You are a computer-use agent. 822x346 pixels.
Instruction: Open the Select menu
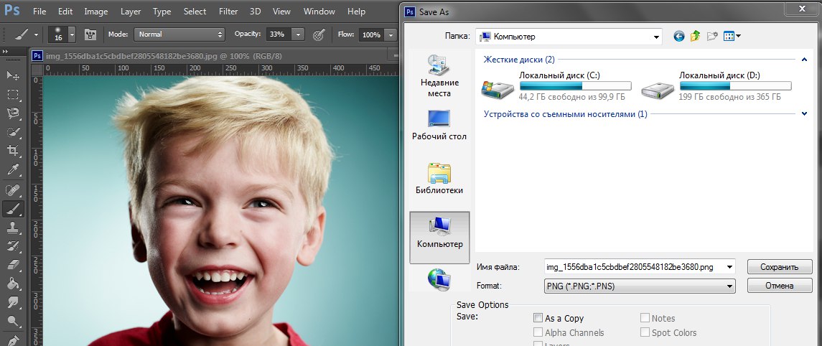tap(195, 11)
